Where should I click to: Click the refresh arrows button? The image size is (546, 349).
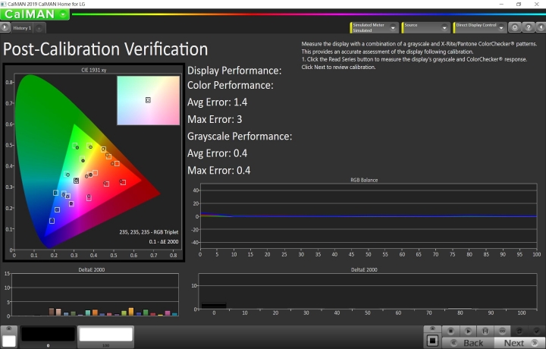click(519, 331)
